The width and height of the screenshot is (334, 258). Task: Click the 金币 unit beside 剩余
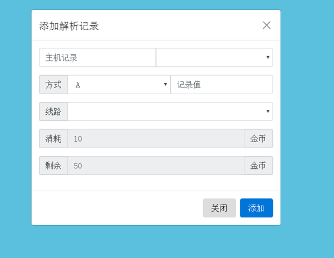[x=258, y=165]
